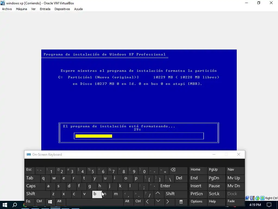This screenshot has height=209, width=278.
Task: Click the 1 key
Action: coord(50,170)
